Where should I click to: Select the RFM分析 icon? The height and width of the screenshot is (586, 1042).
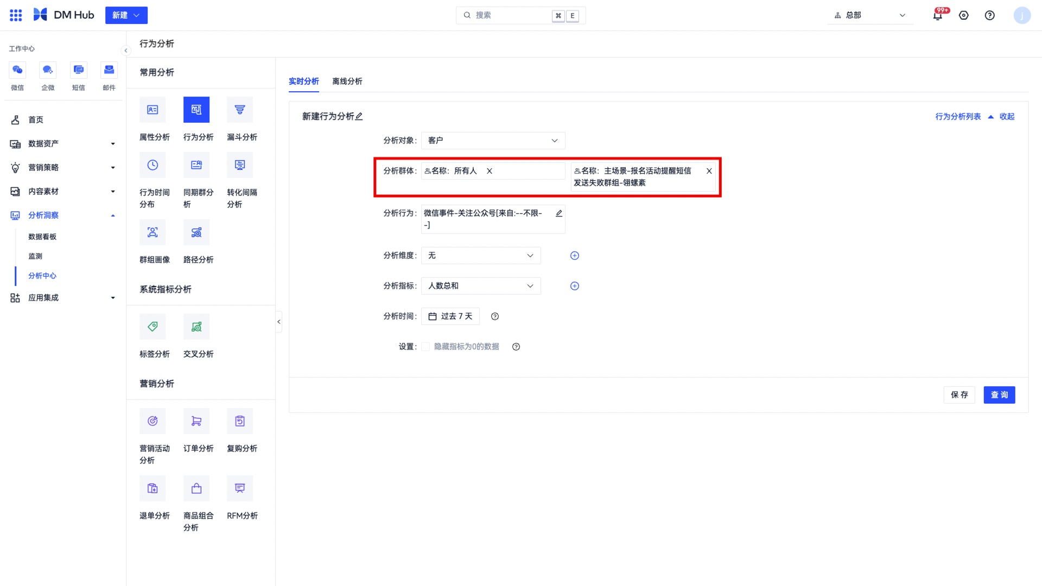[240, 488]
